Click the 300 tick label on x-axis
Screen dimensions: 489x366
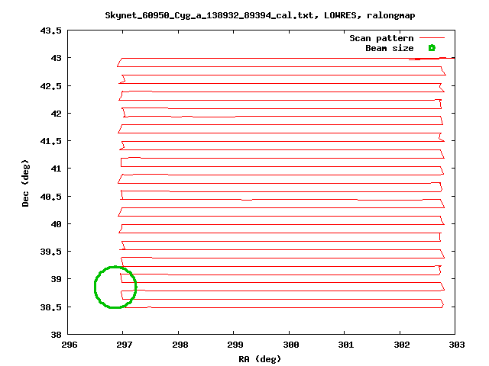click(289, 345)
